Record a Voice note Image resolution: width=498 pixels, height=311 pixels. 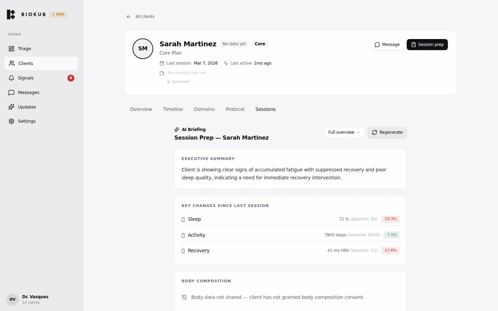click(x=178, y=82)
